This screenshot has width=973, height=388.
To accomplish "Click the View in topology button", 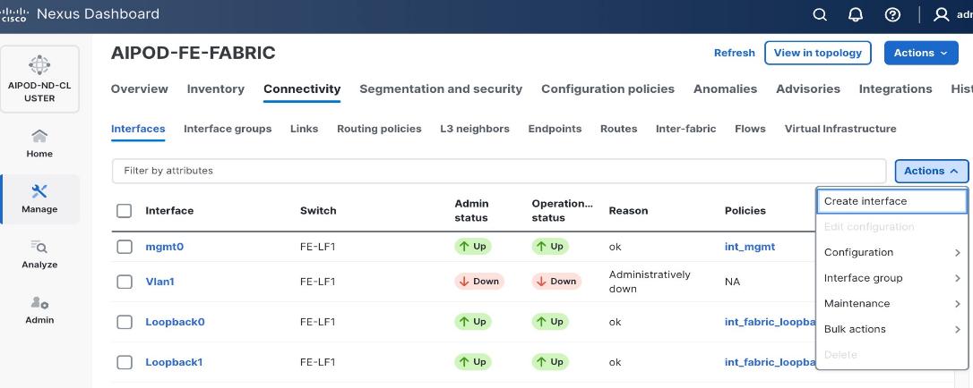I will [x=817, y=53].
